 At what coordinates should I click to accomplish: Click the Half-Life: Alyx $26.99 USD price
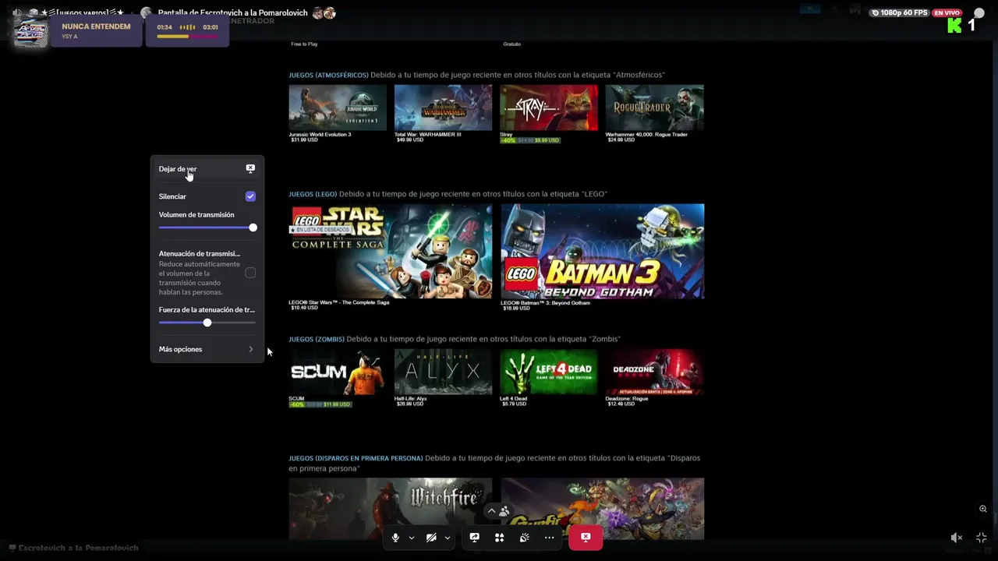click(410, 404)
